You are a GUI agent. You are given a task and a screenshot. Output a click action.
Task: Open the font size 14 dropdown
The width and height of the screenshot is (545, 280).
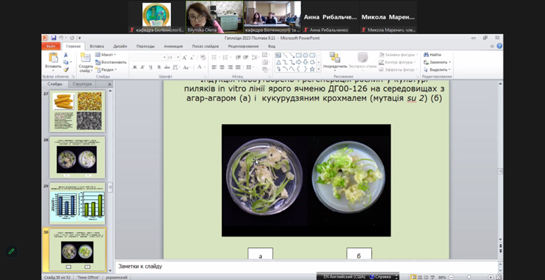point(178,58)
